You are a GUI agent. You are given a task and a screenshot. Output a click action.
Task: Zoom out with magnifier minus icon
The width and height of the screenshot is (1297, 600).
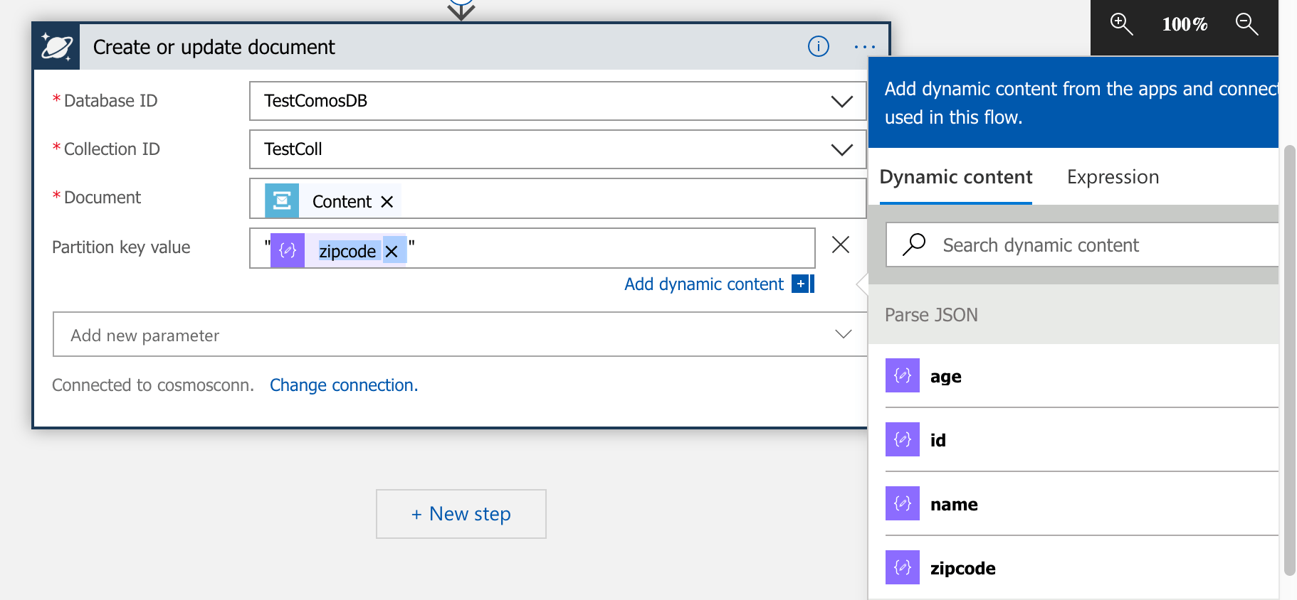[1247, 24]
